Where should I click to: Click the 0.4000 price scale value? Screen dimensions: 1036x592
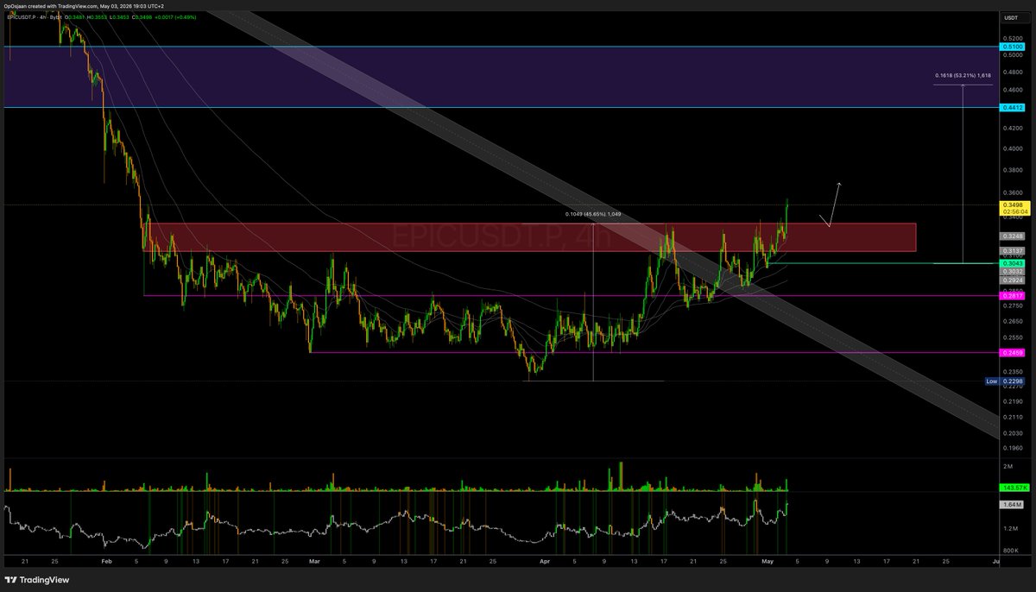point(1013,148)
